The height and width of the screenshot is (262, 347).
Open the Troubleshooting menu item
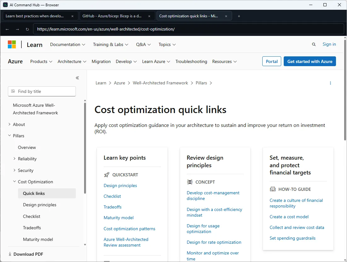(191, 61)
